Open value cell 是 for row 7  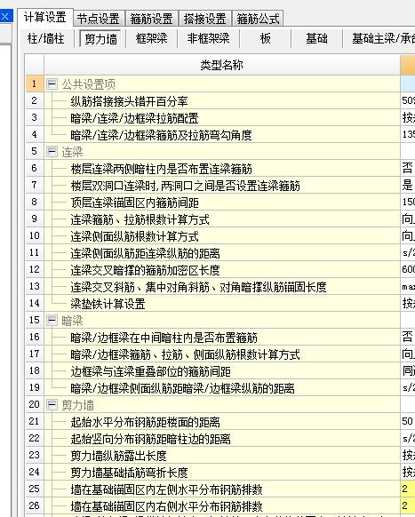point(408,186)
